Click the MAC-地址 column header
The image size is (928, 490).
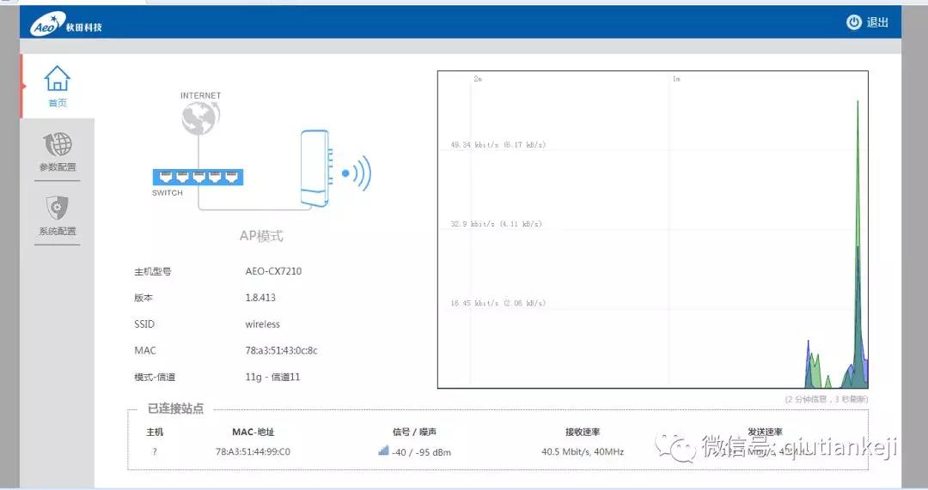[x=253, y=432]
